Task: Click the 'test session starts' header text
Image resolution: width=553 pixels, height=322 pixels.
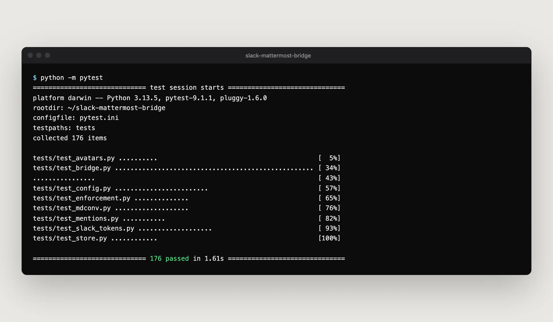Action: 187,88
